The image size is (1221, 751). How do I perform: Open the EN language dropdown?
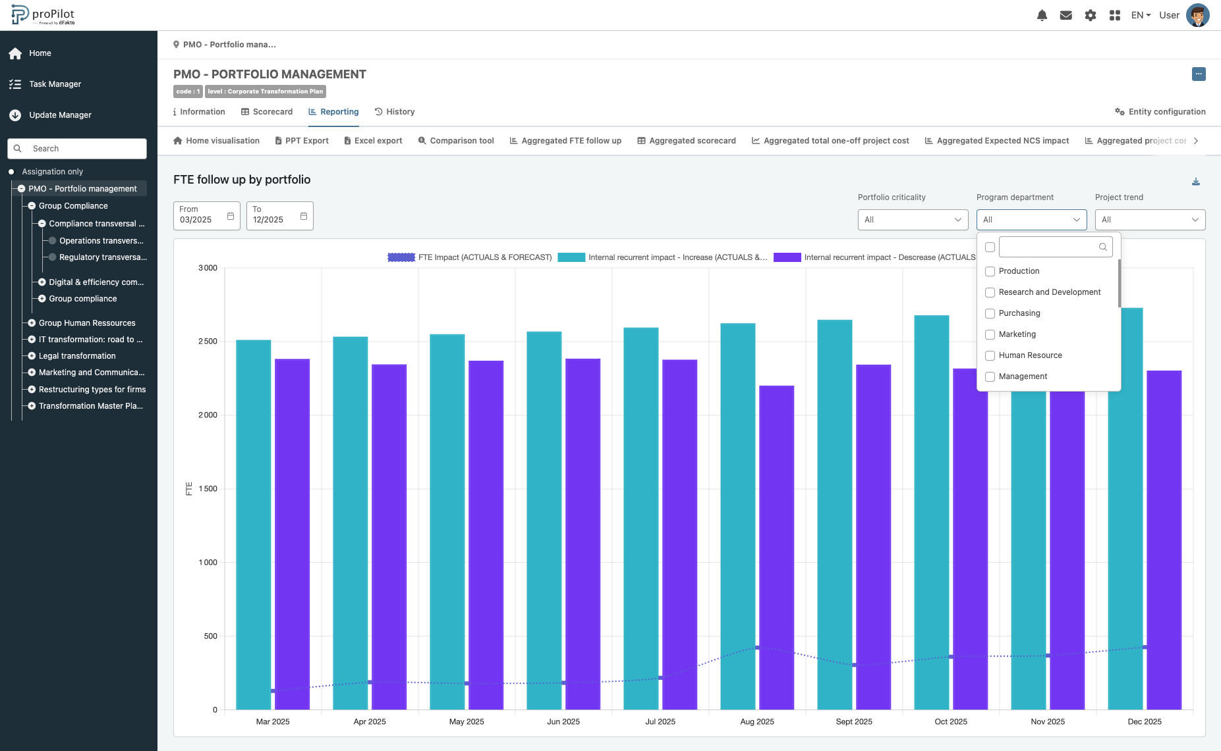click(1141, 15)
